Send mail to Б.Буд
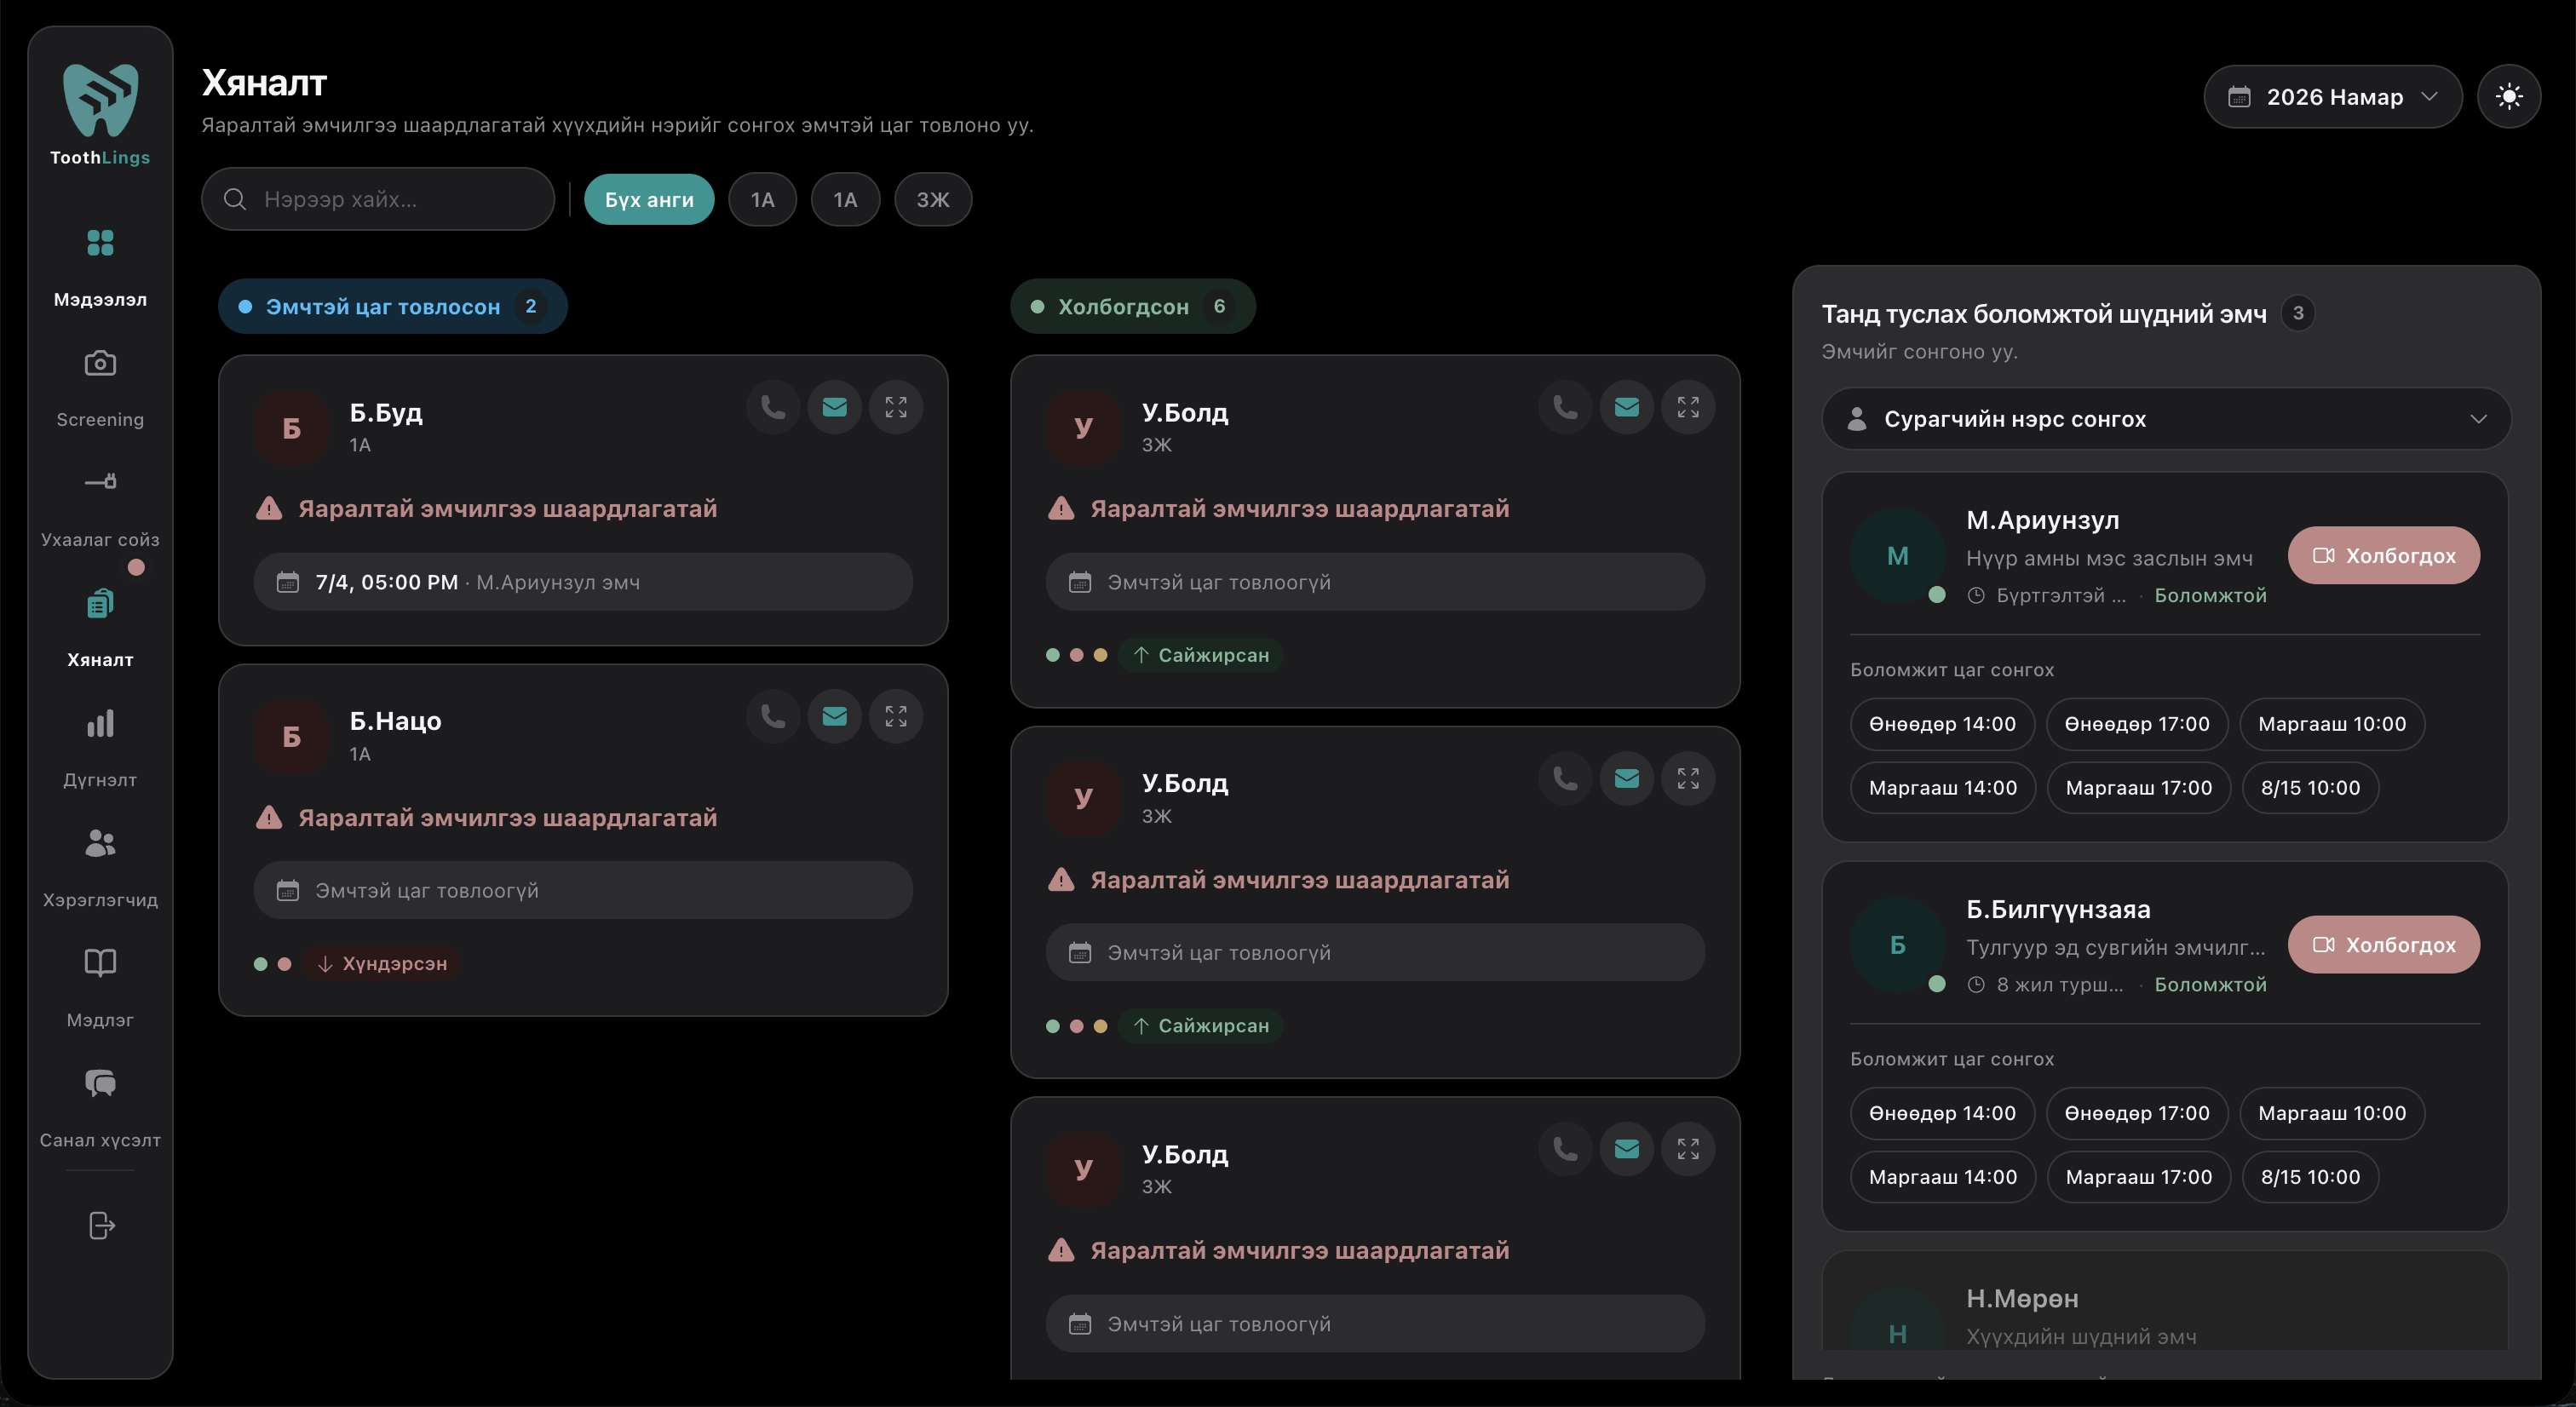 (835, 407)
